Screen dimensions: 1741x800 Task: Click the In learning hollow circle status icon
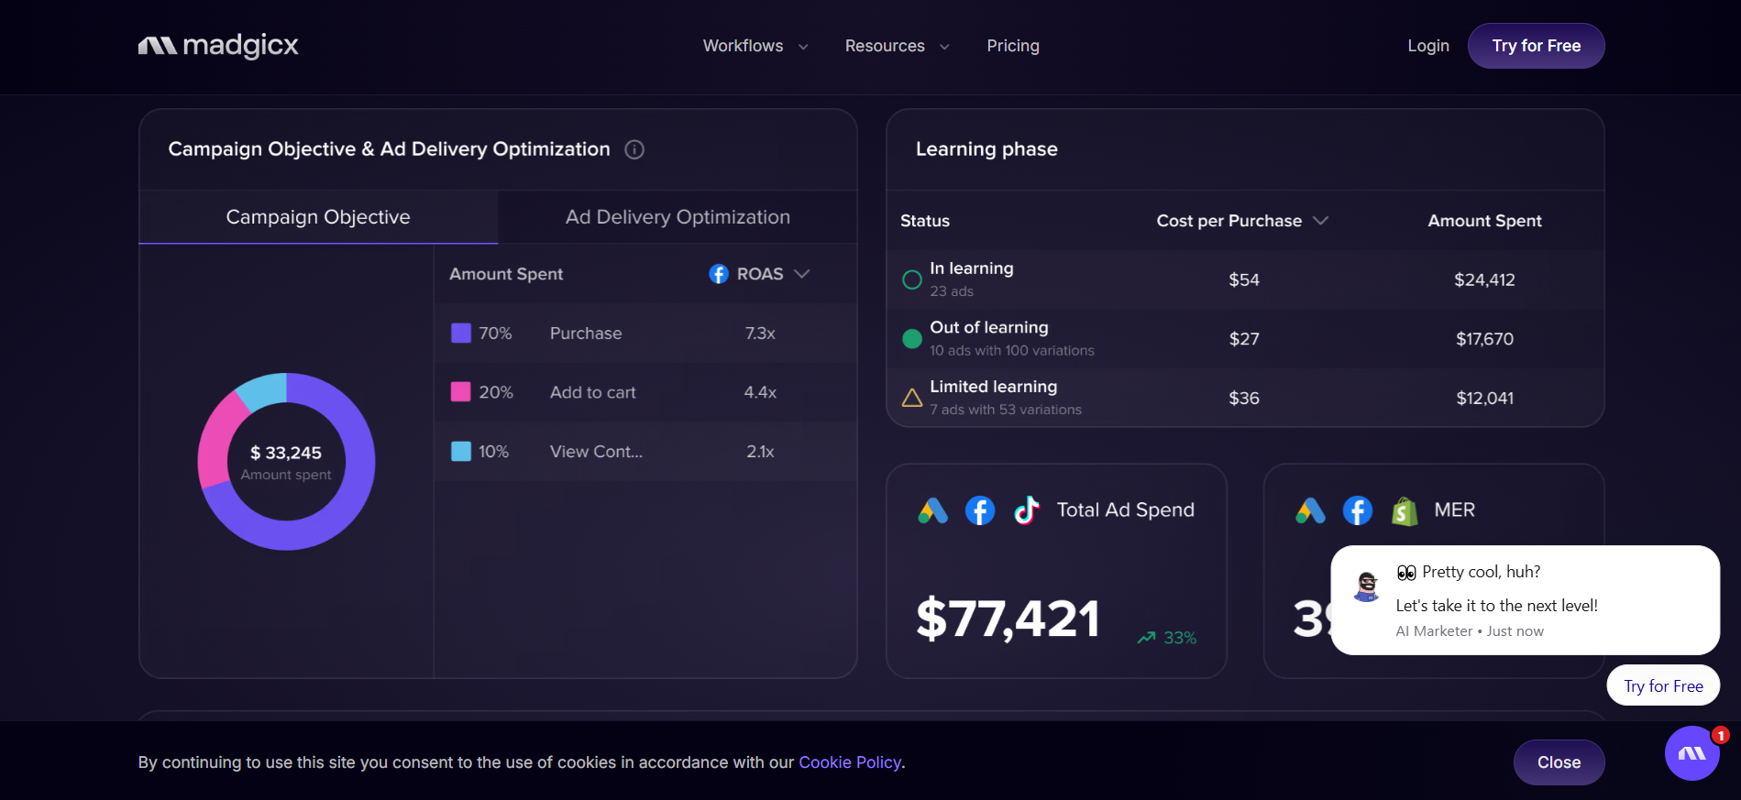(x=912, y=279)
